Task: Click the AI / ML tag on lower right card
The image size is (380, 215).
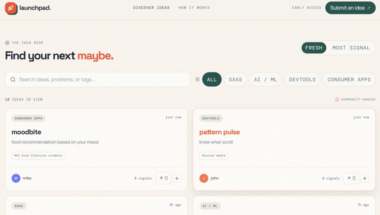Action: [x=210, y=206]
